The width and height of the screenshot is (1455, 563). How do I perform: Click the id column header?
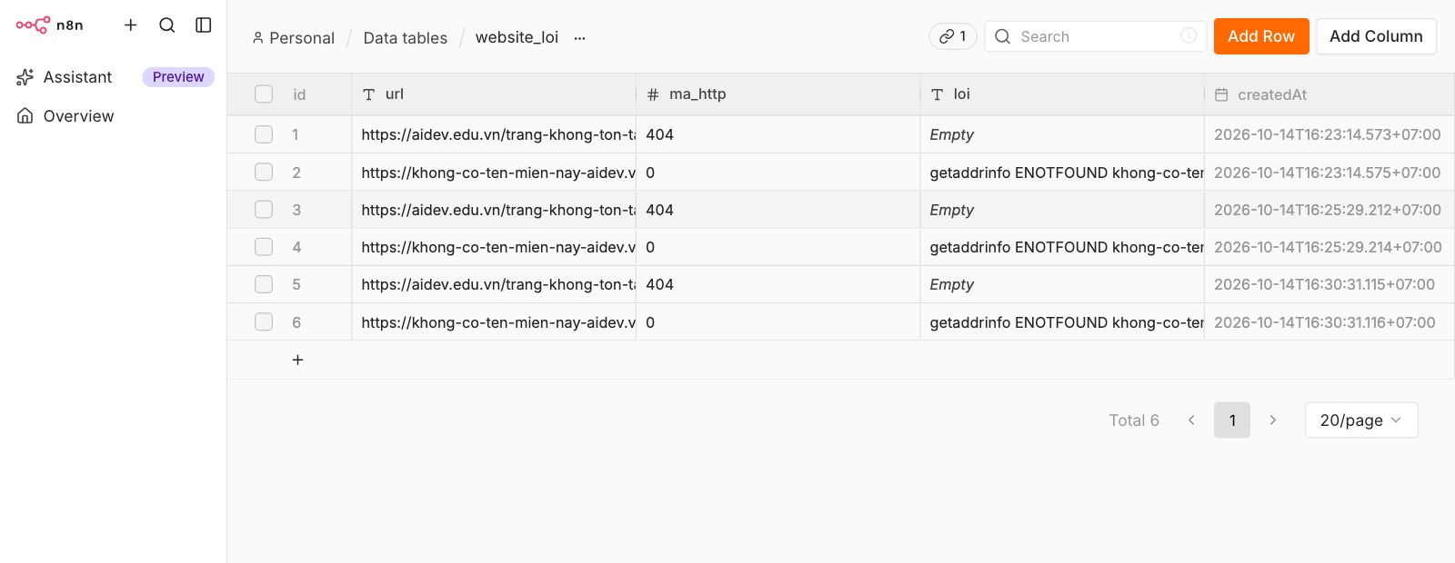coord(299,94)
